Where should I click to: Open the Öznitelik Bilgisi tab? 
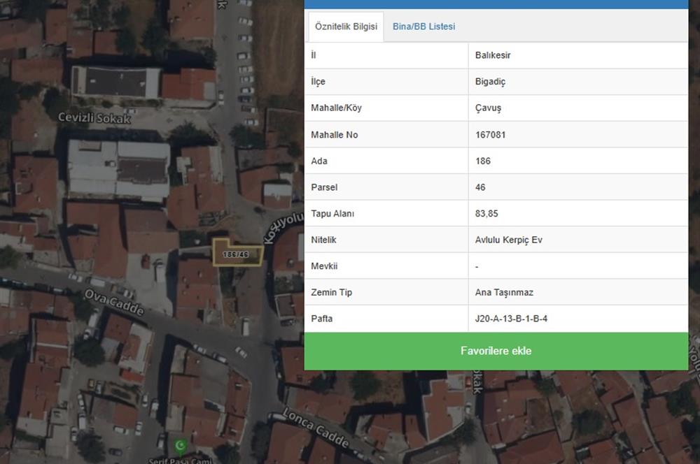(346, 27)
